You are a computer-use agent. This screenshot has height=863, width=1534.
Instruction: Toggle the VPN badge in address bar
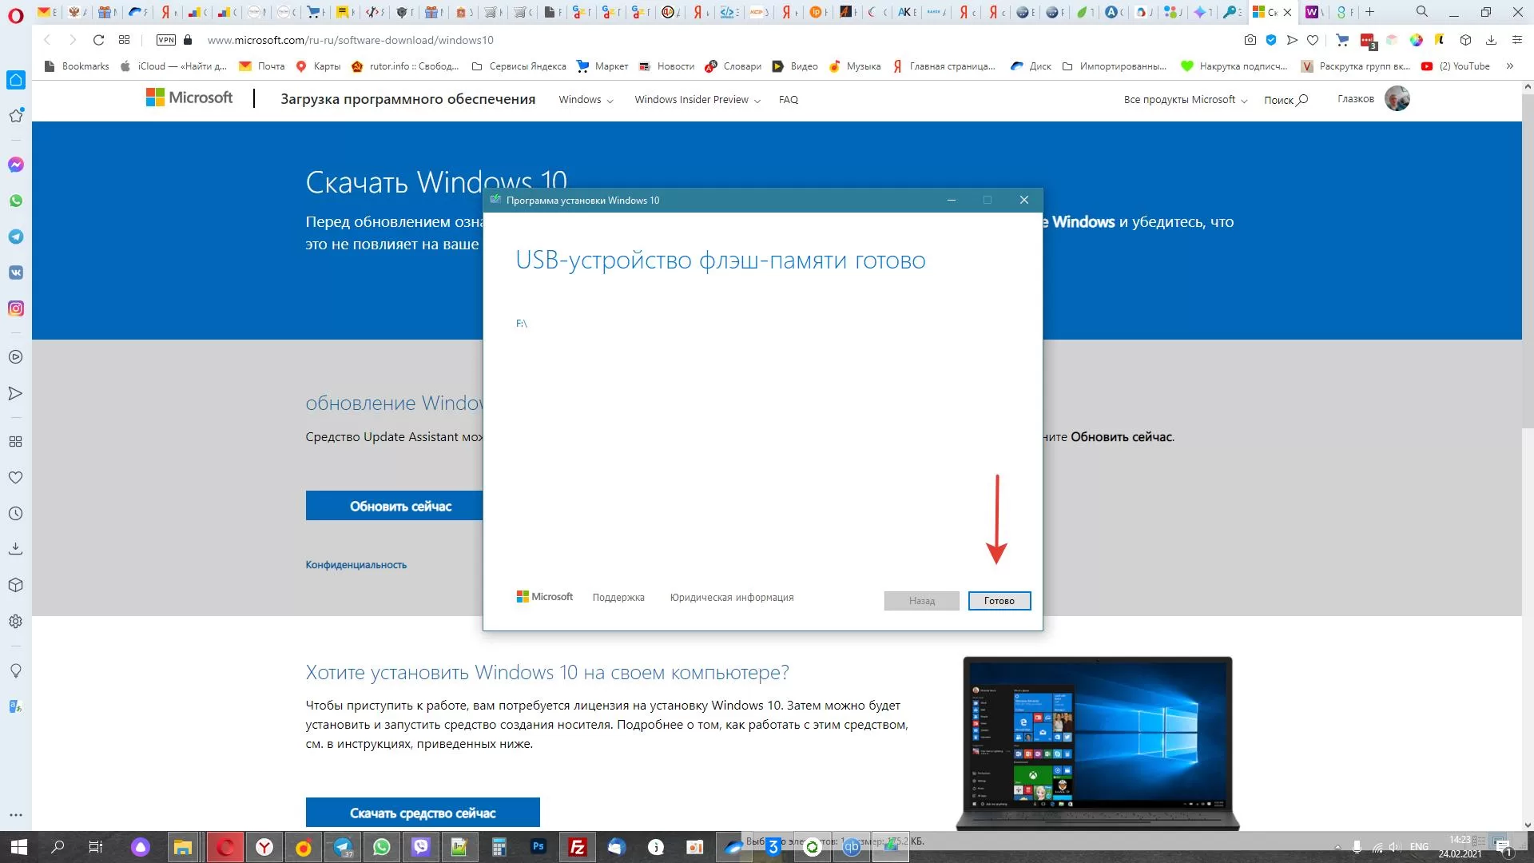pos(166,40)
